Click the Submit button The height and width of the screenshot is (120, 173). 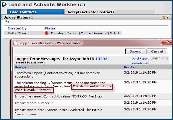pos(135,51)
